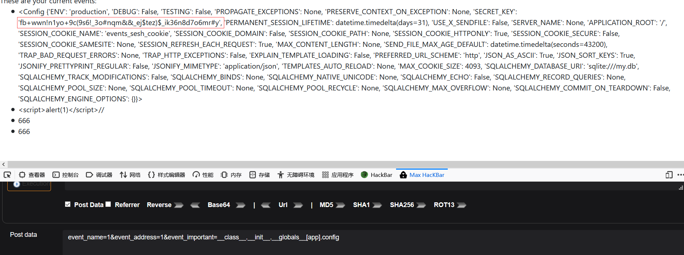Click the Base64 encode right arrow
The height and width of the screenshot is (255, 684).
tap(241, 205)
